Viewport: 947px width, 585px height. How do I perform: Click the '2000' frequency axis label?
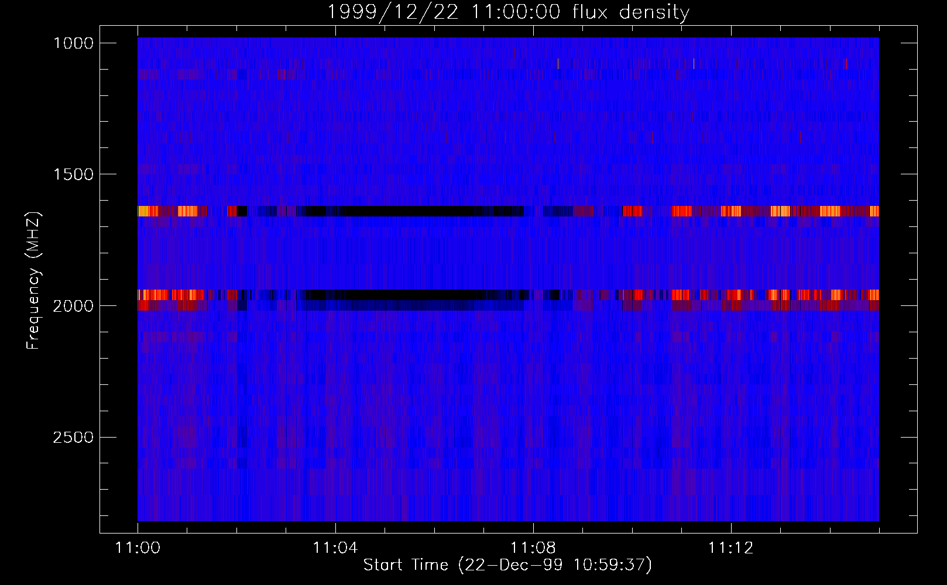[73, 306]
